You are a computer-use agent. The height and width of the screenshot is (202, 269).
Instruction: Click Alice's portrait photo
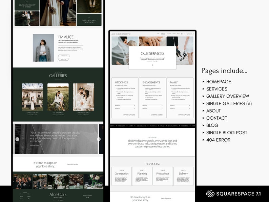click(x=43, y=48)
